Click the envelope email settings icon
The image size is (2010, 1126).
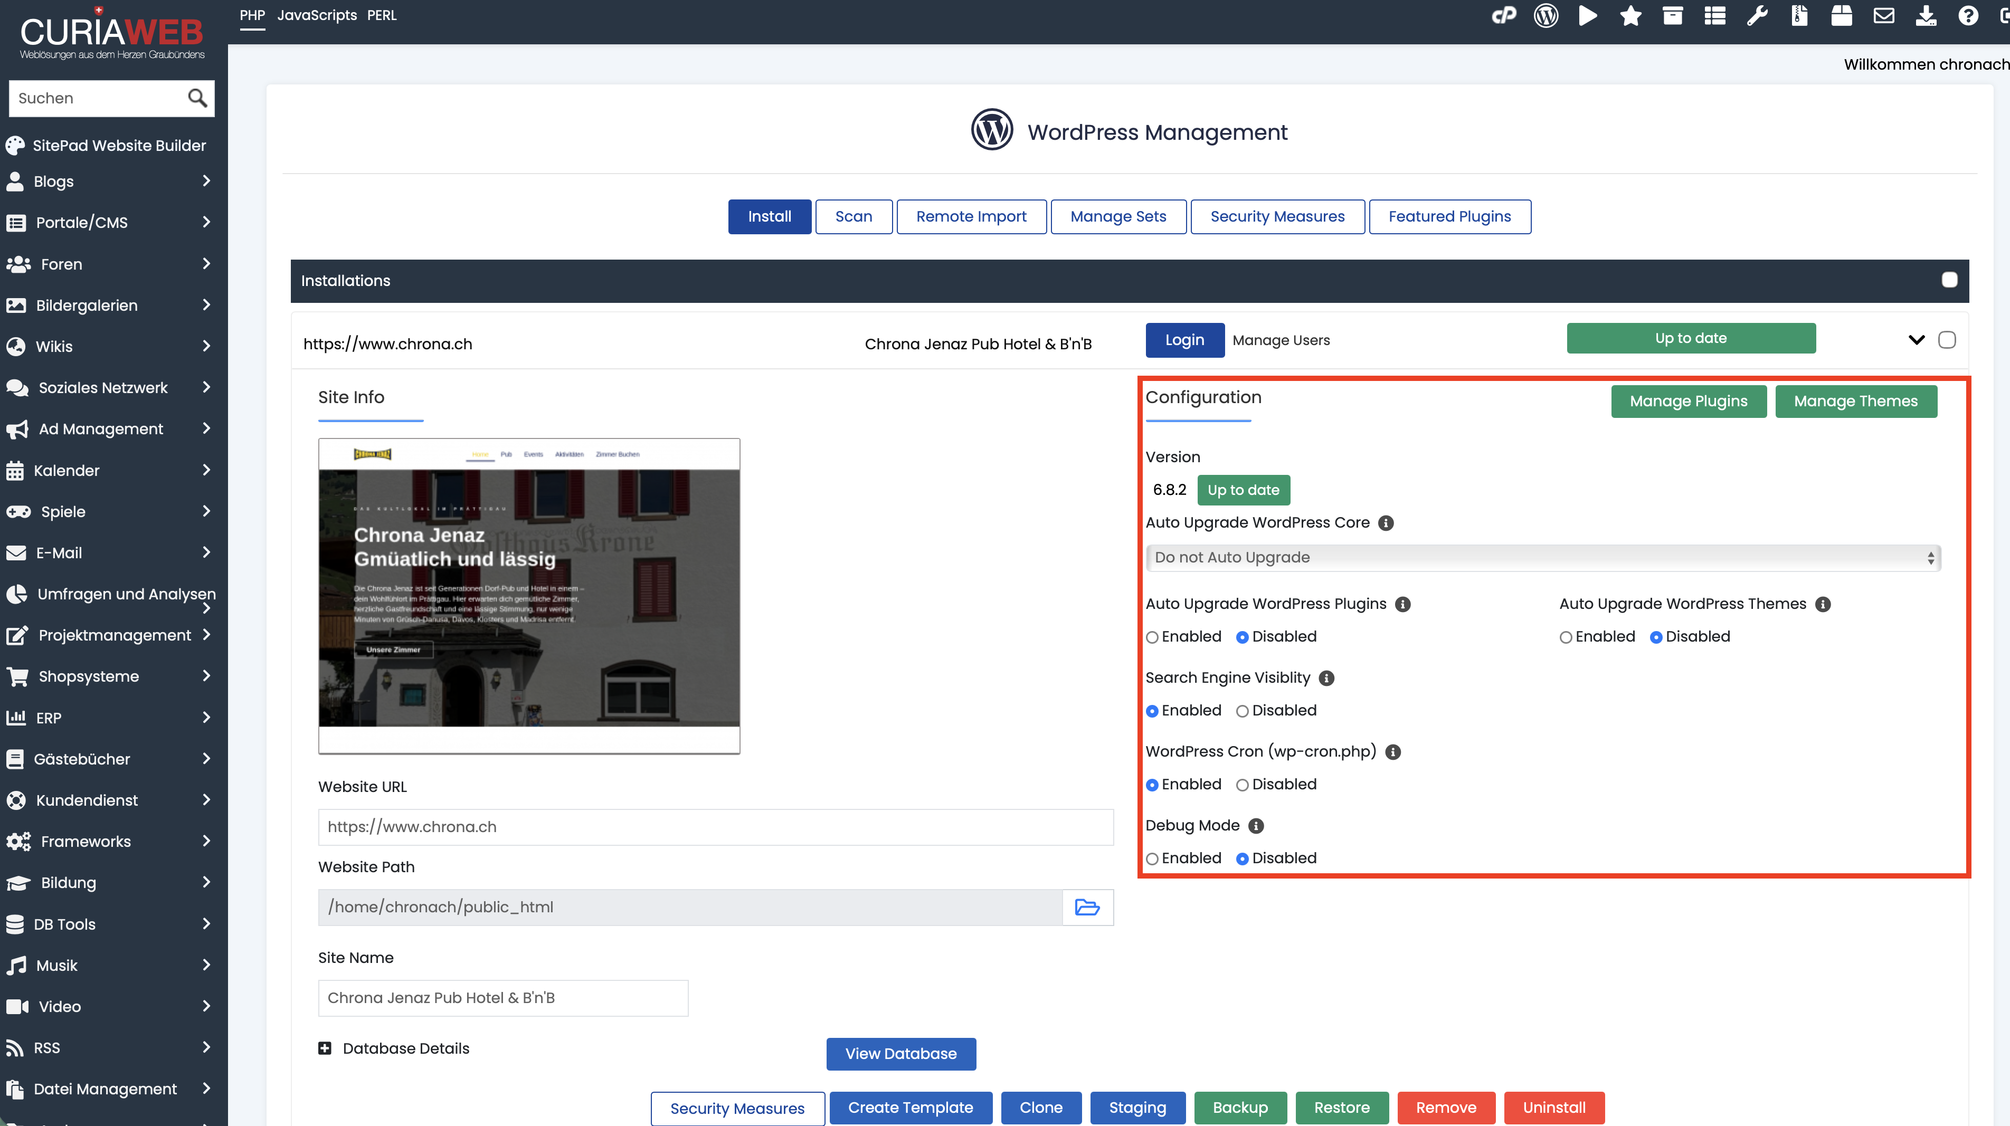(1884, 16)
